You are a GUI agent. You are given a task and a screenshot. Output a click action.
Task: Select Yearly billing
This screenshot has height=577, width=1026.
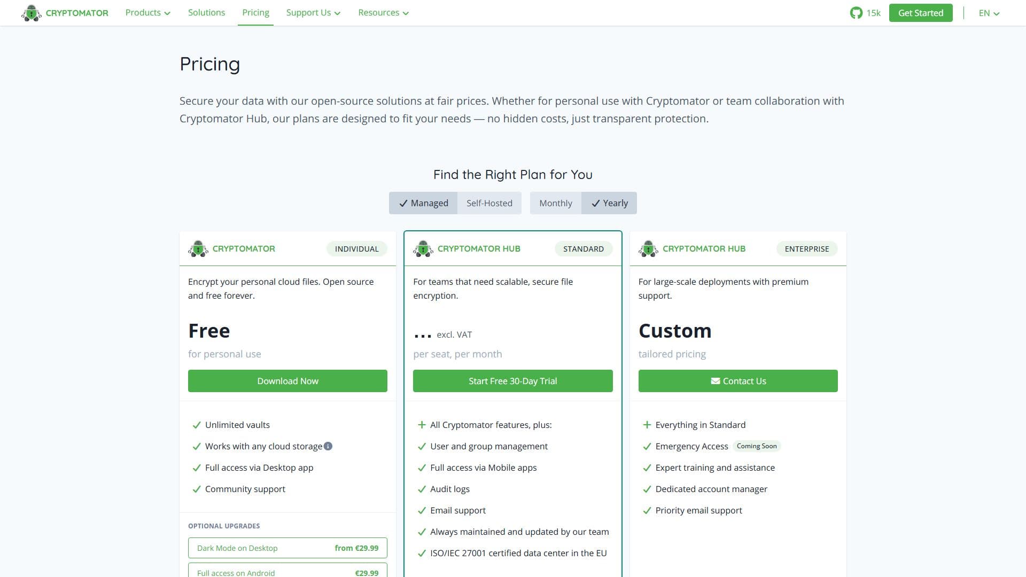pyautogui.click(x=609, y=203)
